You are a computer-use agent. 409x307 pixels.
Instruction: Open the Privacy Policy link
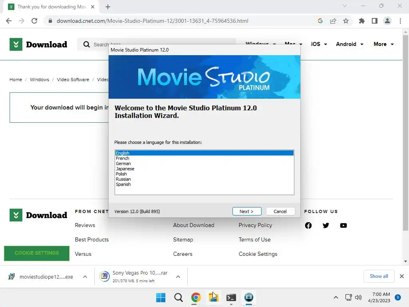pyautogui.click(x=255, y=225)
